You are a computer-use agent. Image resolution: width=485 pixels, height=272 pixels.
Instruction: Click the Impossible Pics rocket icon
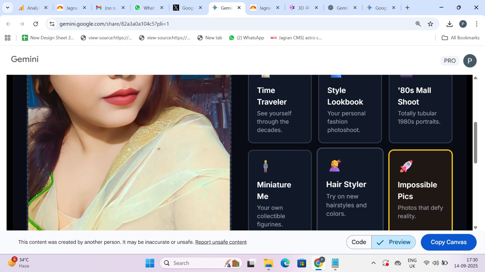[406, 166]
